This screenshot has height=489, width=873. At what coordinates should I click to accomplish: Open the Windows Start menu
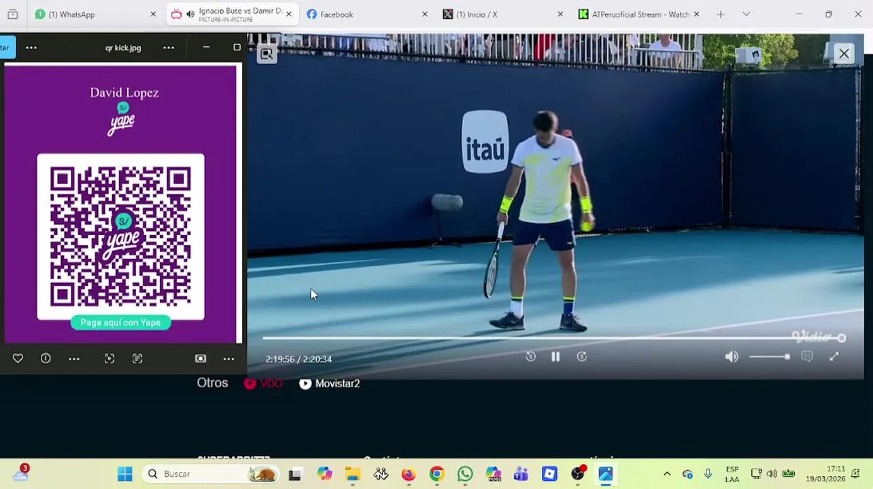pyautogui.click(x=125, y=474)
